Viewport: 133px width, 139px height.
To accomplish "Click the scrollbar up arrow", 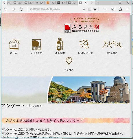I will point(131,14).
